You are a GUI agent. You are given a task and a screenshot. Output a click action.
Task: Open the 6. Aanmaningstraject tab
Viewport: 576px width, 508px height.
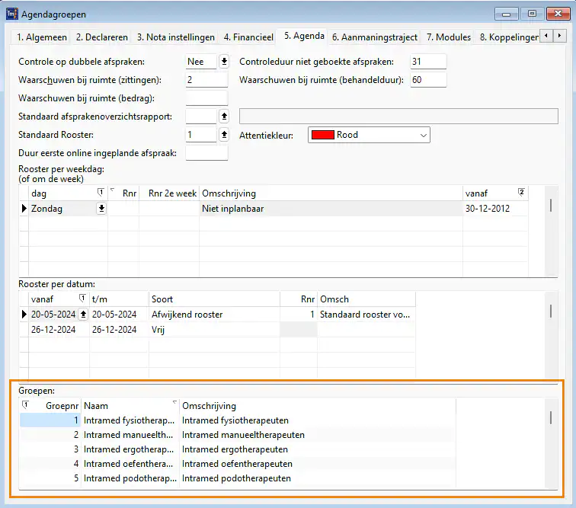point(375,37)
